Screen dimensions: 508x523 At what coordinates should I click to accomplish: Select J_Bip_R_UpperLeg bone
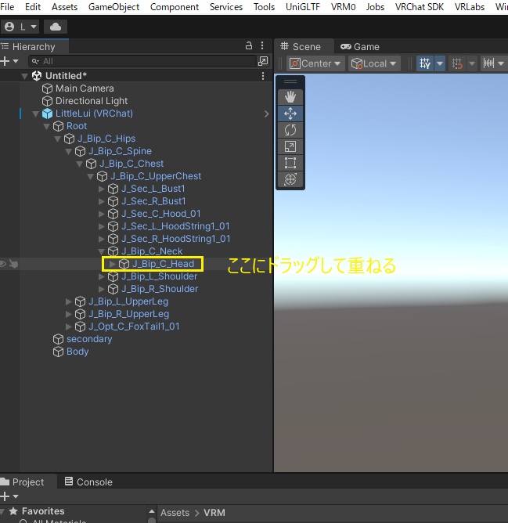click(128, 314)
